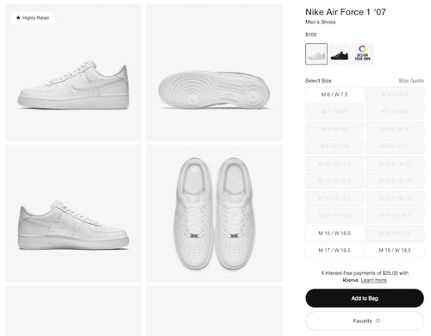The width and height of the screenshot is (431, 336).
Task: Click the Highly Rated star badge
Action: tap(33, 18)
